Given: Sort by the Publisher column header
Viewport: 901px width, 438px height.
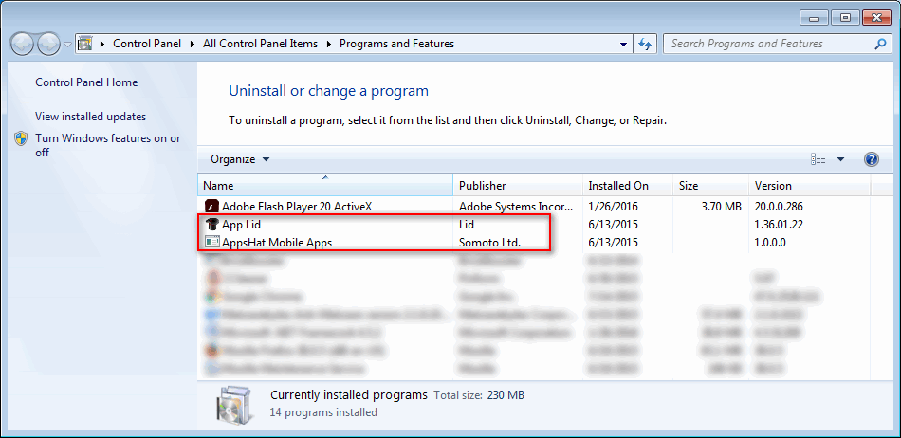Looking at the screenshot, I should [518, 186].
